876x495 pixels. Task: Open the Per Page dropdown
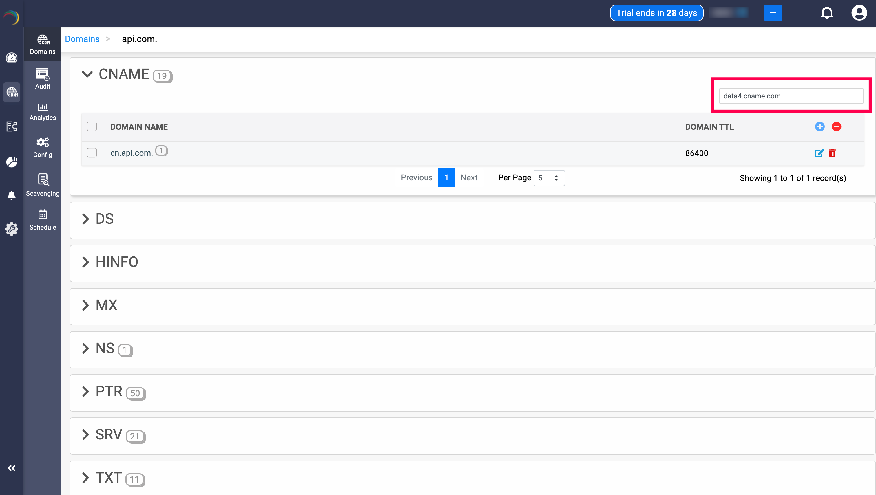click(x=549, y=178)
